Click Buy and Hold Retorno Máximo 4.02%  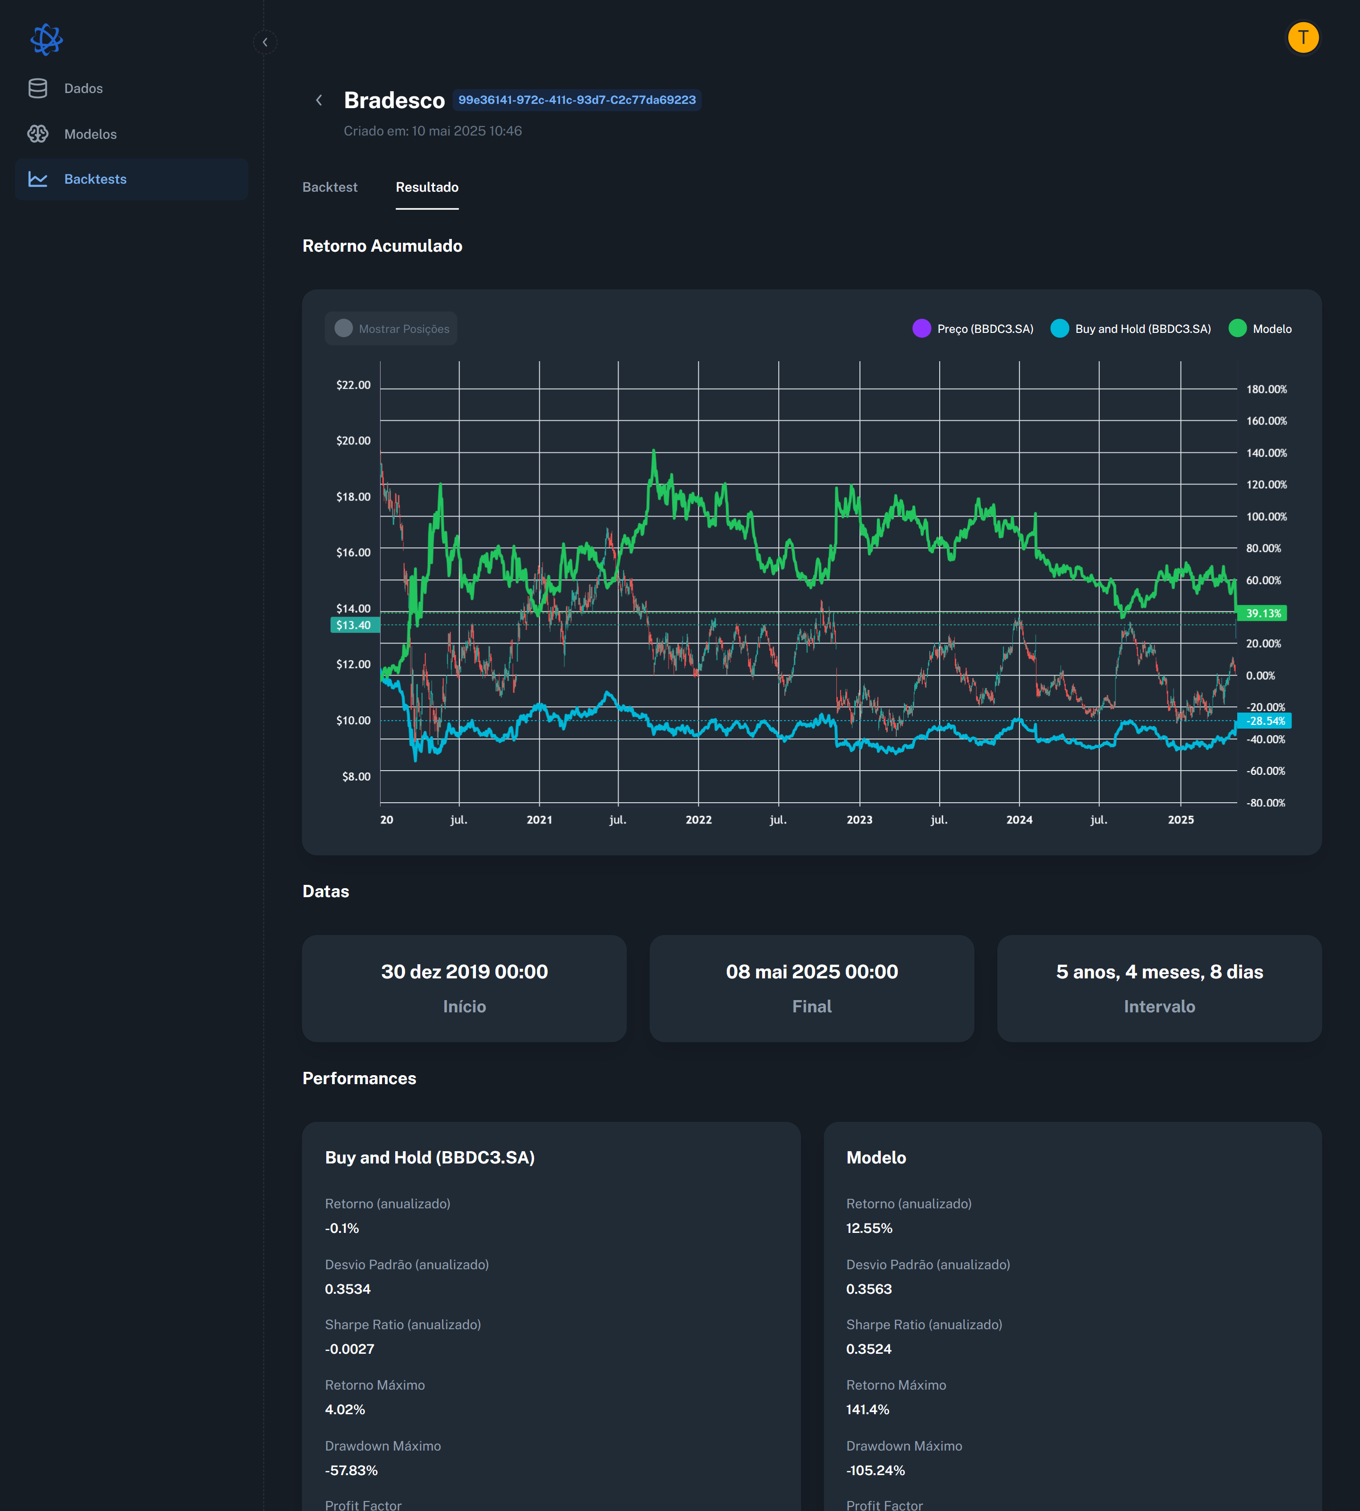point(345,1409)
